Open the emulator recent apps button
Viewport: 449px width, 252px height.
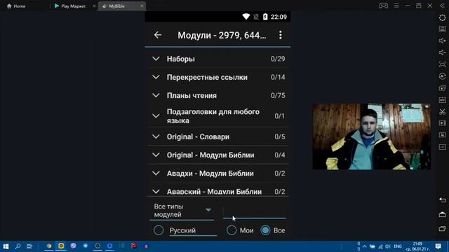(442, 229)
